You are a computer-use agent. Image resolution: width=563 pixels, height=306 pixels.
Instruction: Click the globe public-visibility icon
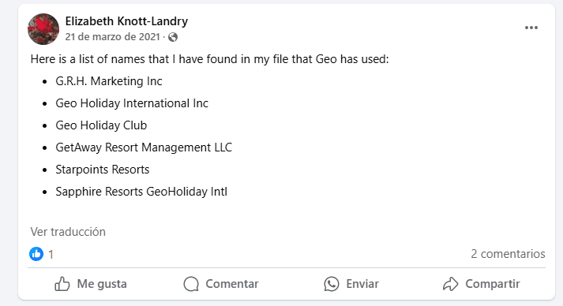pyautogui.click(x=173, y=37)
